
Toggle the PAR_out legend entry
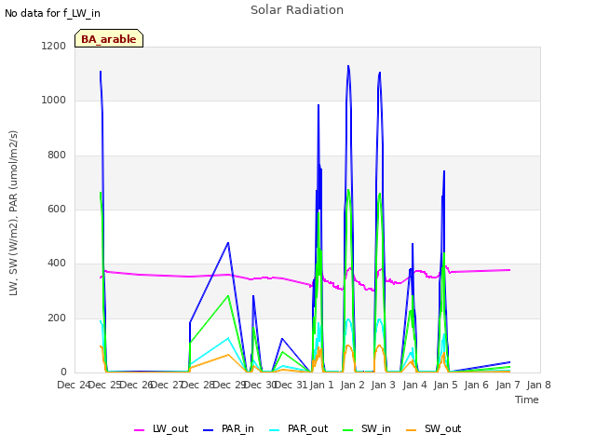(298, 428)
